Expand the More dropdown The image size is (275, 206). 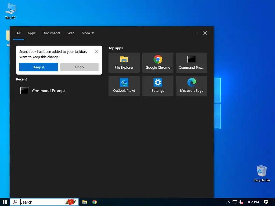coord(88,33)
